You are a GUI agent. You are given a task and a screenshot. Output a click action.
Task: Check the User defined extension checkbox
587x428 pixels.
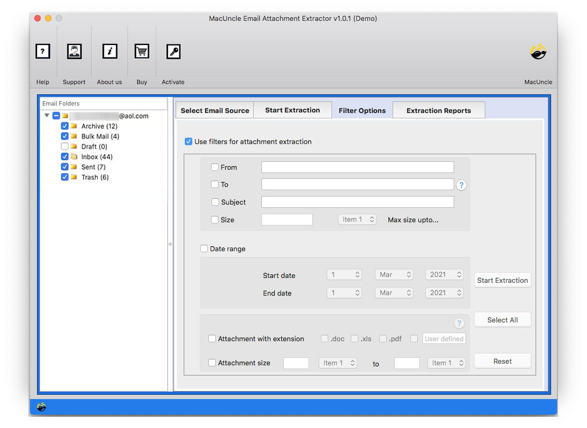coord(414,339)
